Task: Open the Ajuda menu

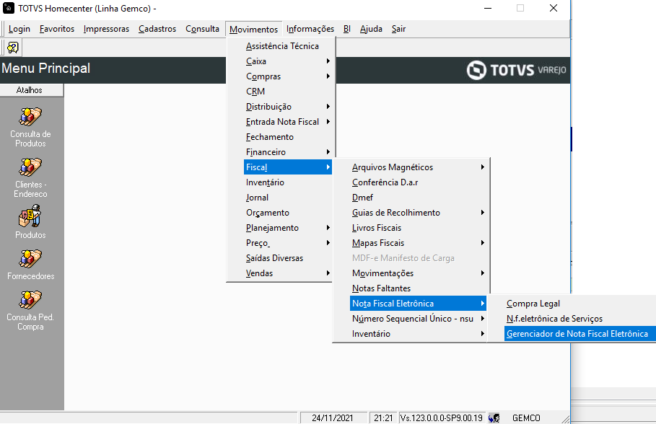Action: pyautogui.click(x=371, y=29)
